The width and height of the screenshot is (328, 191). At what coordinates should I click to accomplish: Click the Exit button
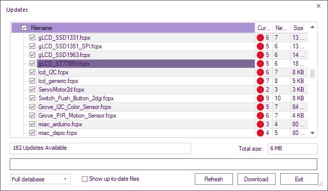(299, 179)
